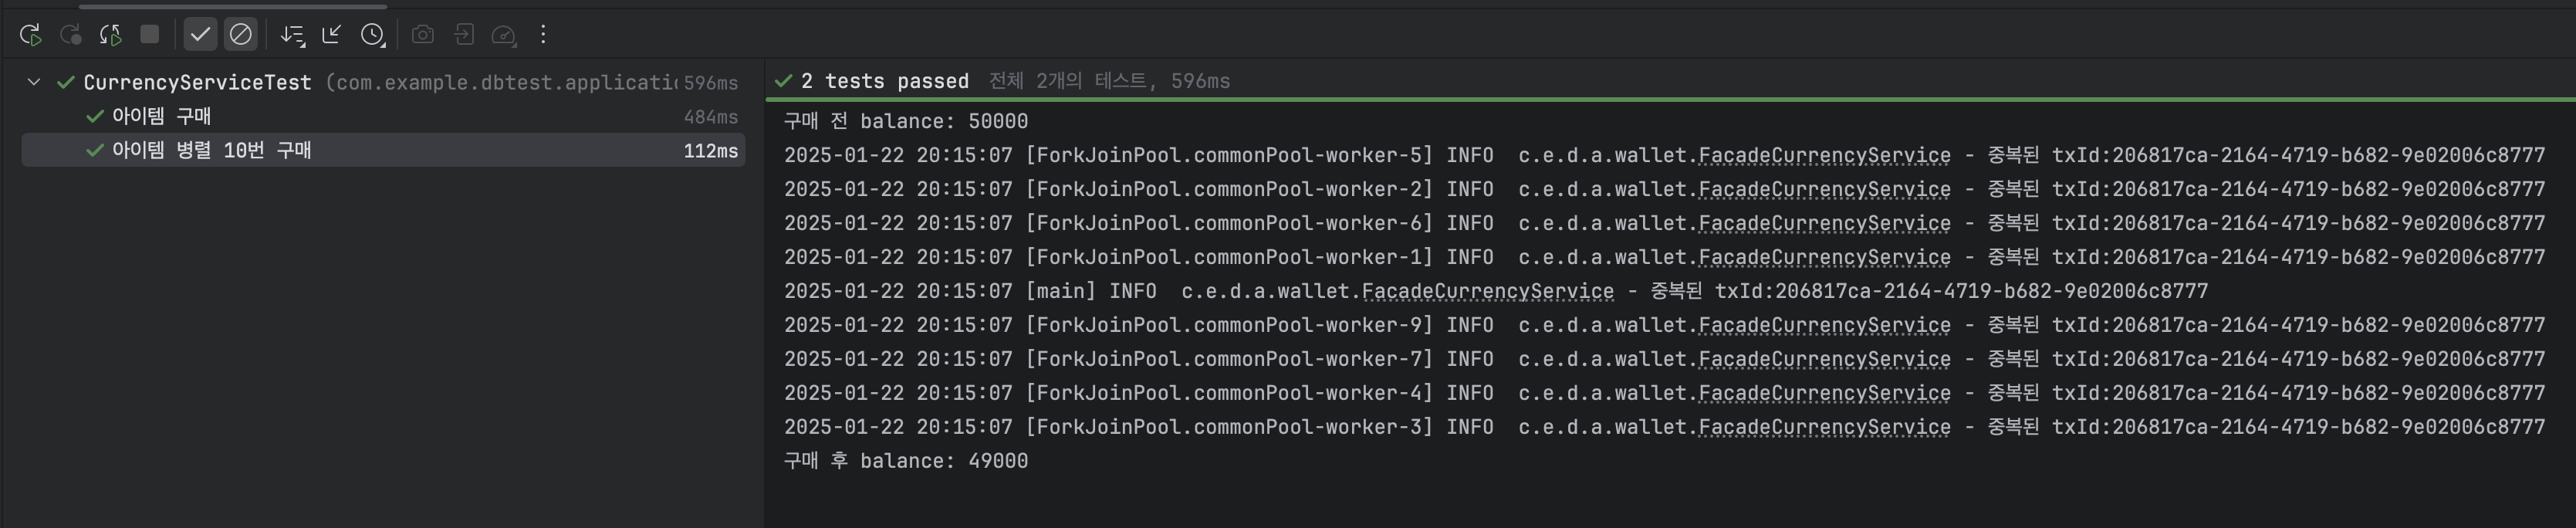Click the txId value in the [main] line
This screenshot has width=2576, height=528.
(x=1991, y=291)
